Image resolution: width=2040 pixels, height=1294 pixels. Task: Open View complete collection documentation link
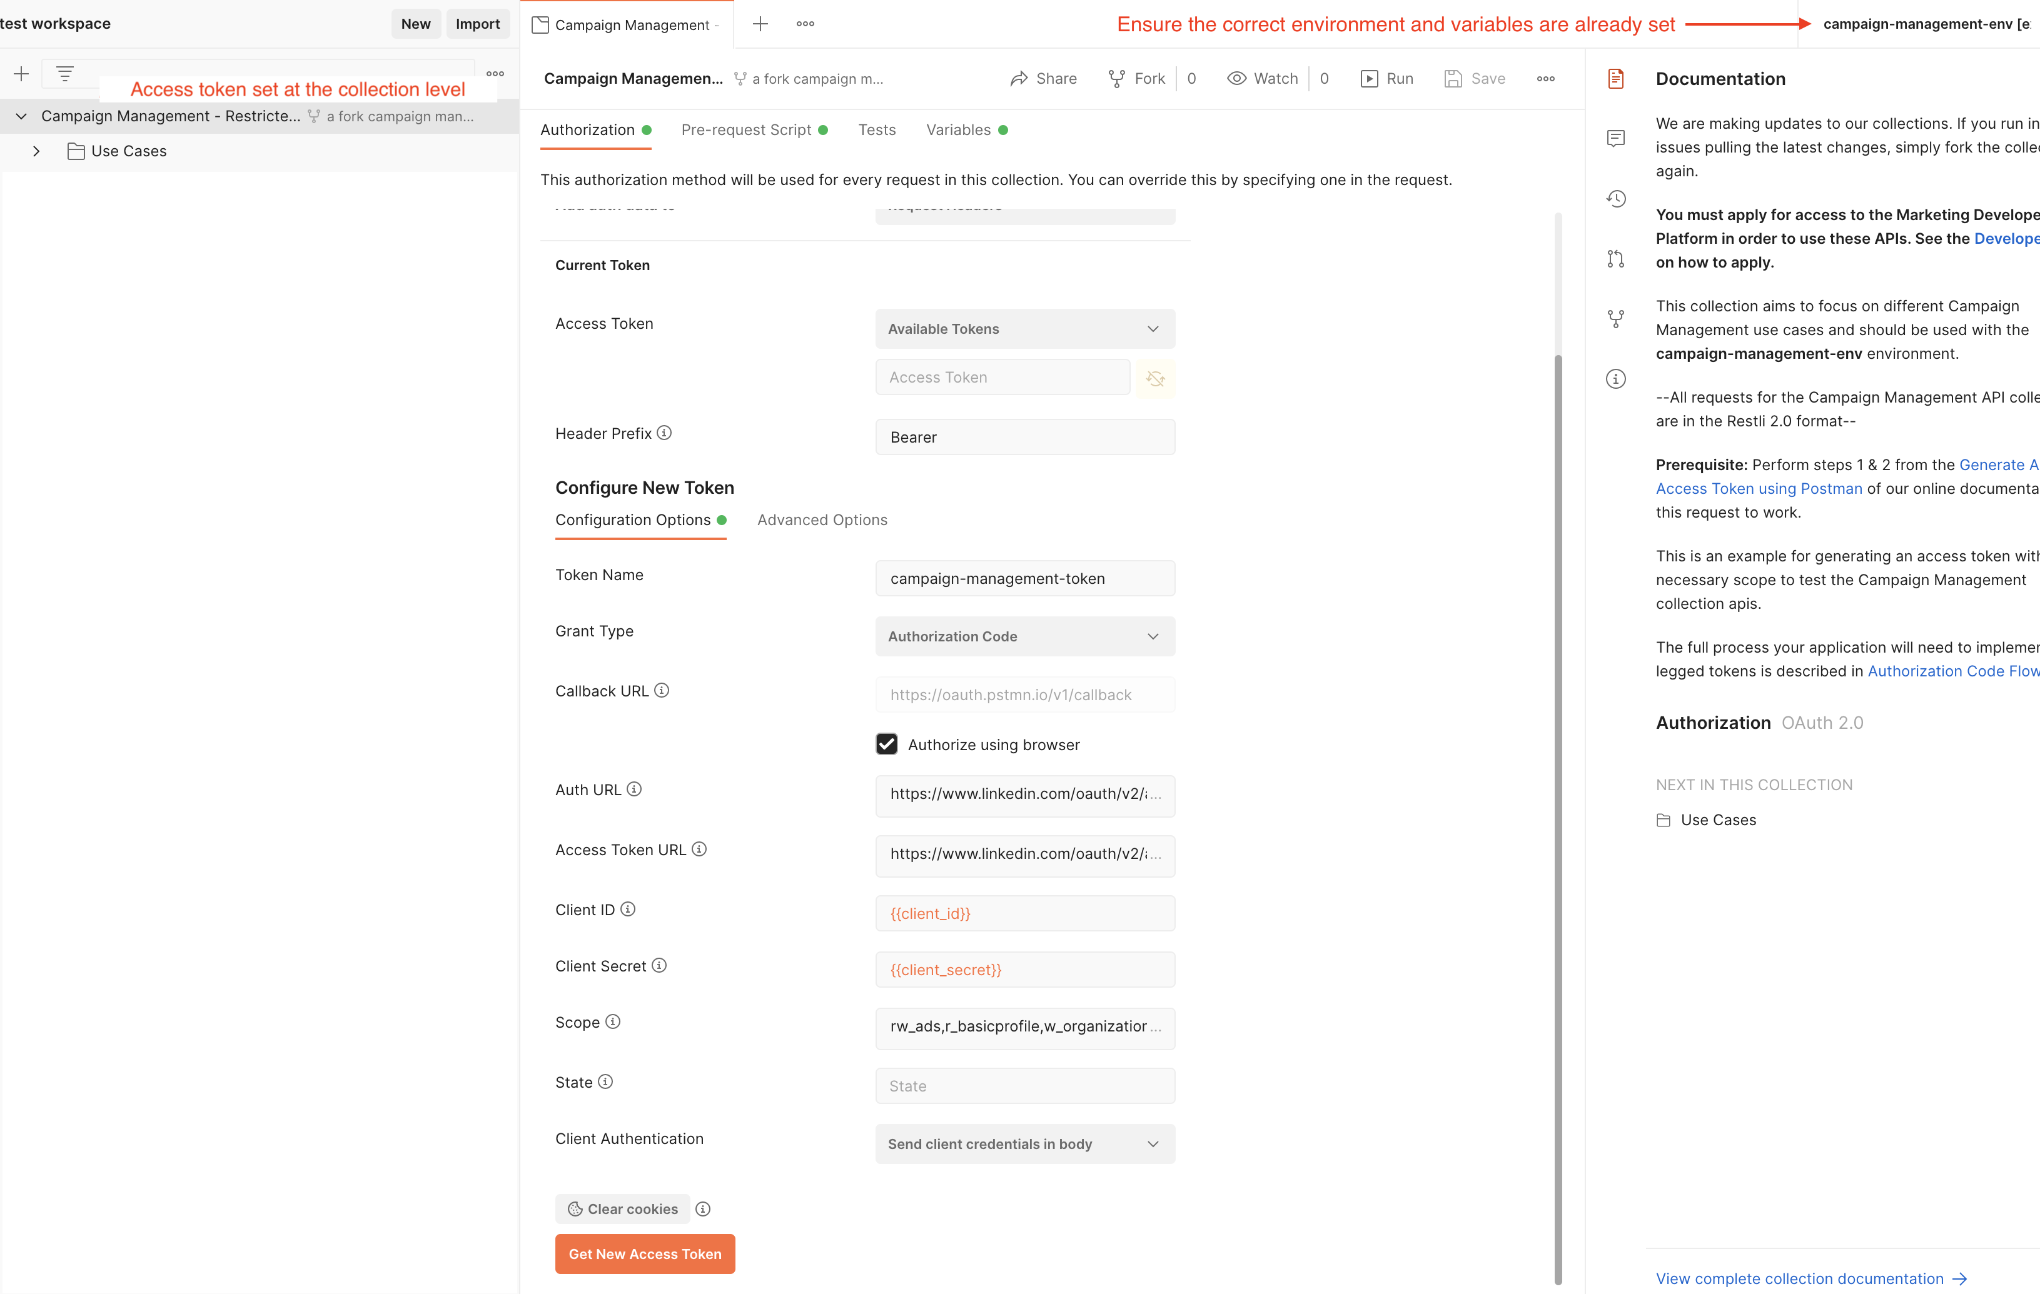click(1799, 1279)
